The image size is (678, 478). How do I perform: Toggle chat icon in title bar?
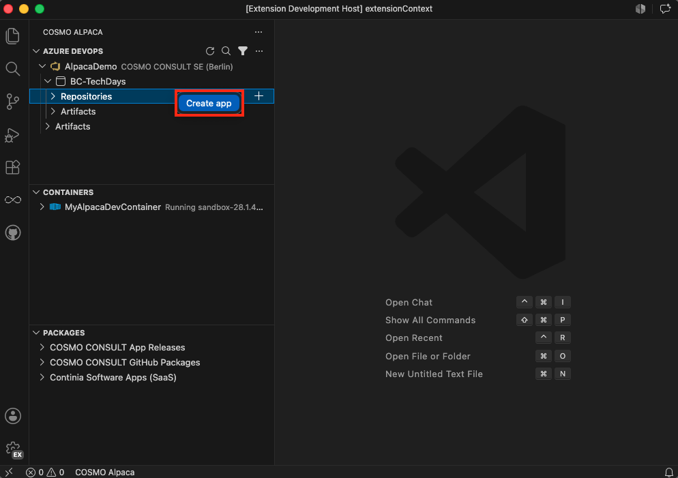coord(665,9)
